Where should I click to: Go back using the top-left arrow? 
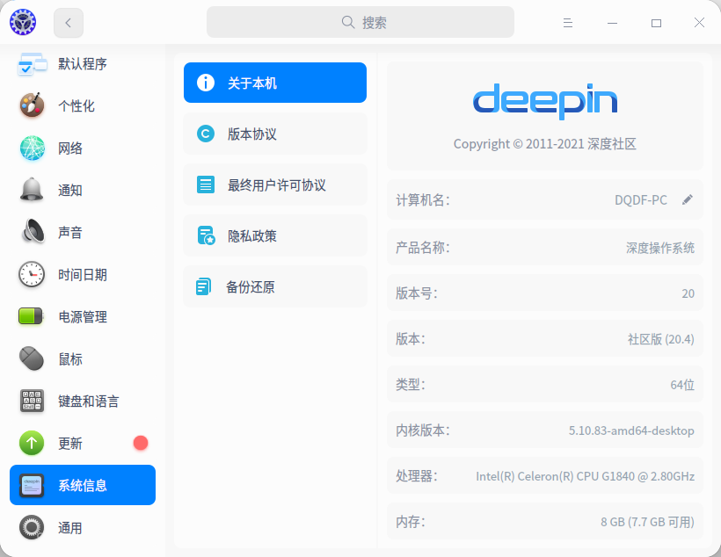tap(68, 23)
